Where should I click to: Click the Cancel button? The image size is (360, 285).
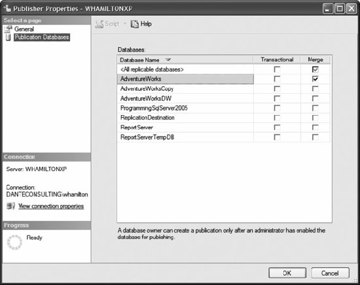[330, 273]
